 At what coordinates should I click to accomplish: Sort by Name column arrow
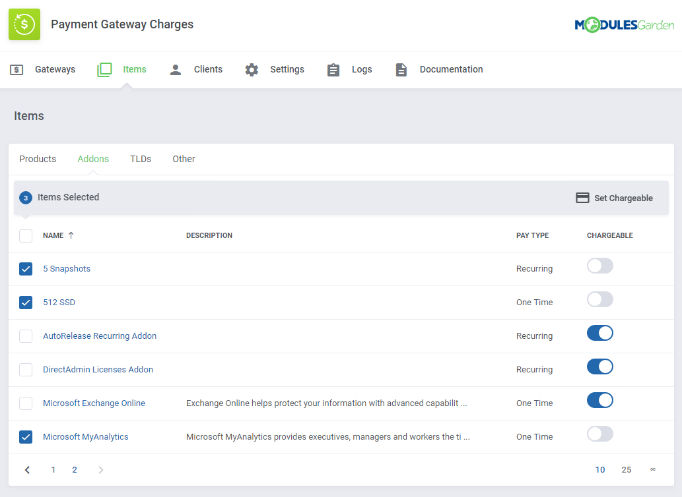coord(71,235)
